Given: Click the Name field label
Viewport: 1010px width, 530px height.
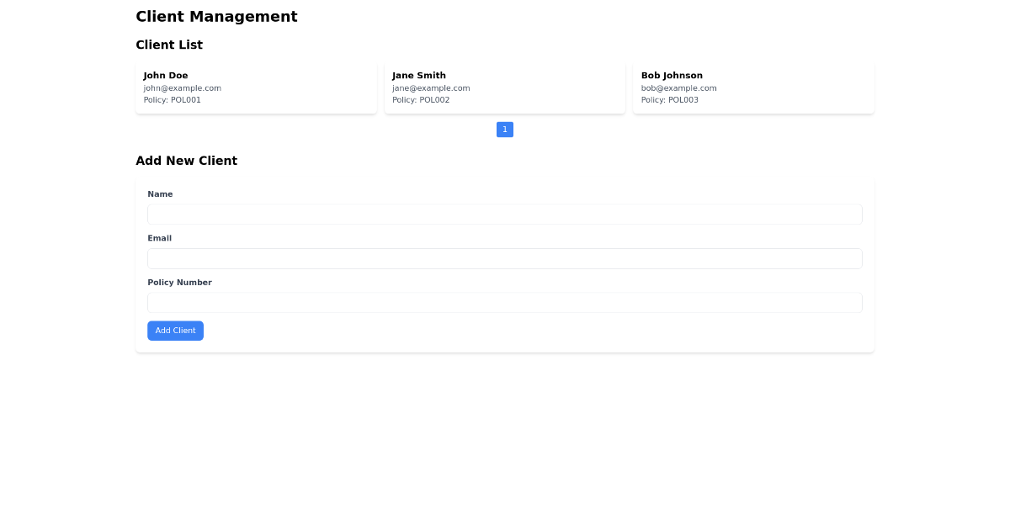Looking at the screenshot, I should [x=160, y=194].
